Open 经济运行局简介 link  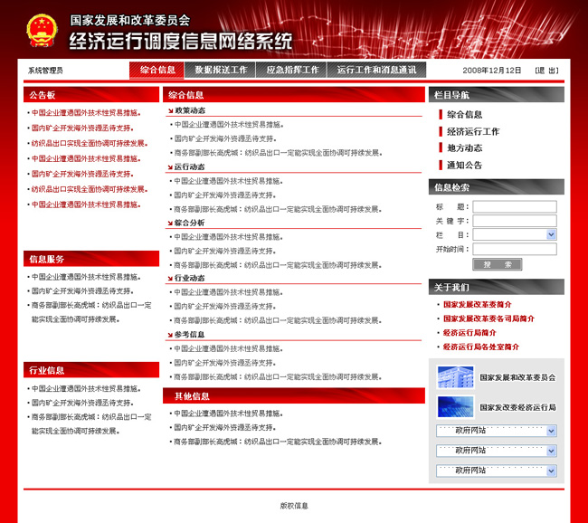tap(469, 333)
